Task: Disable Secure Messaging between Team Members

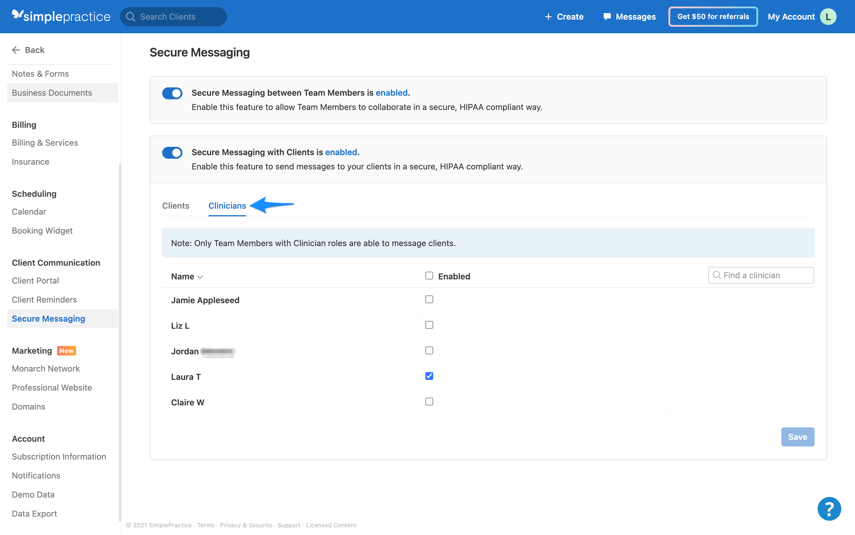Action: [x=172, y=93]
